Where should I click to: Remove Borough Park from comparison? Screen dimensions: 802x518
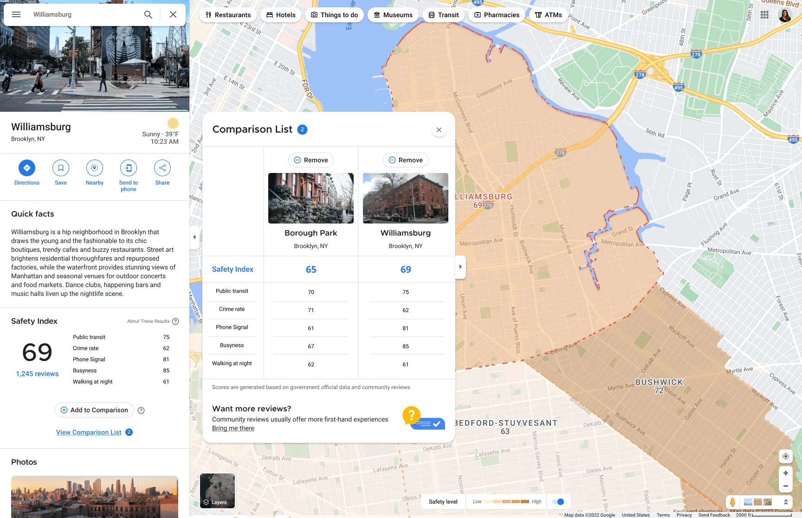pyautogui.click(x=311, y=160)
